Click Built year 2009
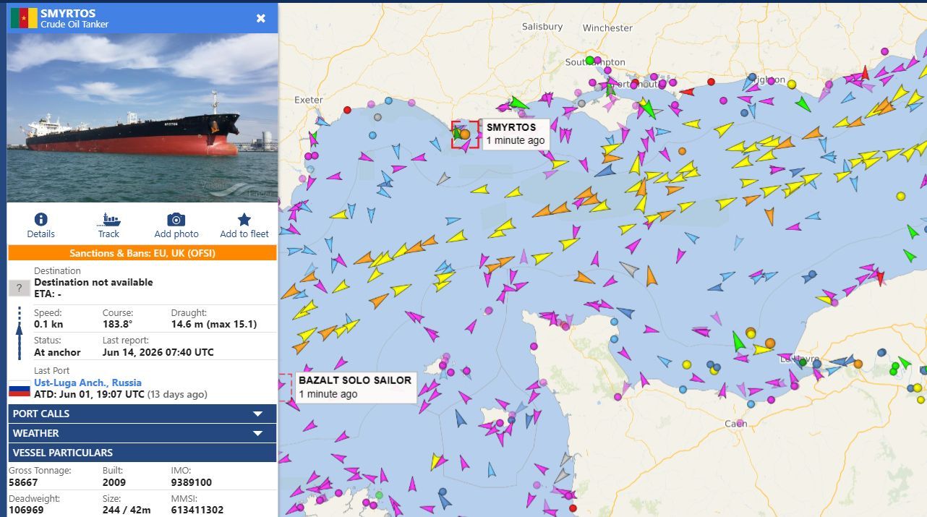The height and width of the screenshot is (517, 927). 114,482
